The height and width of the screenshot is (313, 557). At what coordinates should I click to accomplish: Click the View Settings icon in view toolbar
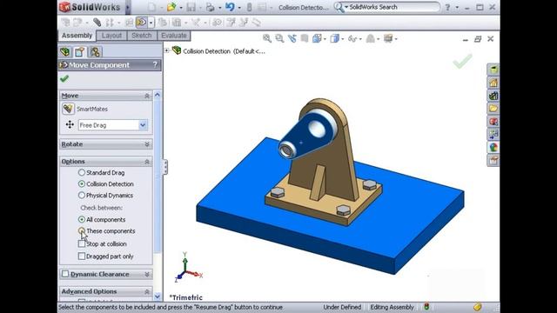[x=388, y=38]
